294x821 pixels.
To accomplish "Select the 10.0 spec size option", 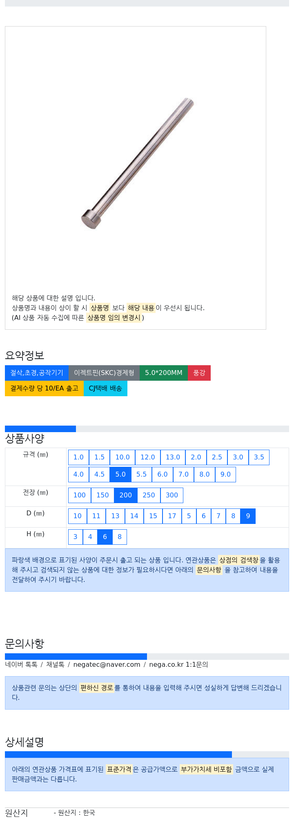I will (122, 457).
